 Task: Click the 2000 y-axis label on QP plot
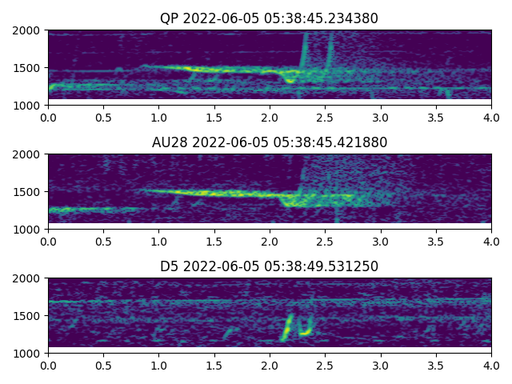(29, 30)
